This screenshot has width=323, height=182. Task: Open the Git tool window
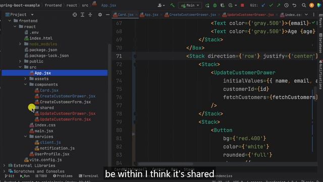click(10, 176)
